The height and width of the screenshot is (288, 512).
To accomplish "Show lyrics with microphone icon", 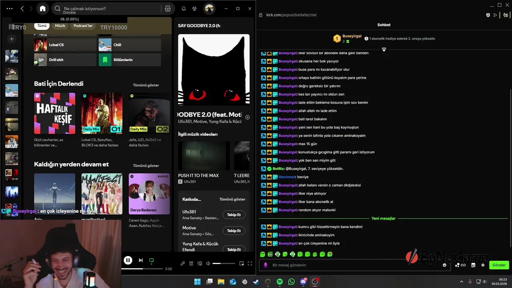I will [x=183, y=264].
